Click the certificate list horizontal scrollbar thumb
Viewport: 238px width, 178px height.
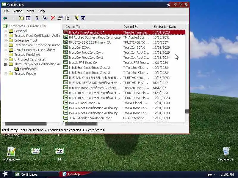(x=81, y=124)
